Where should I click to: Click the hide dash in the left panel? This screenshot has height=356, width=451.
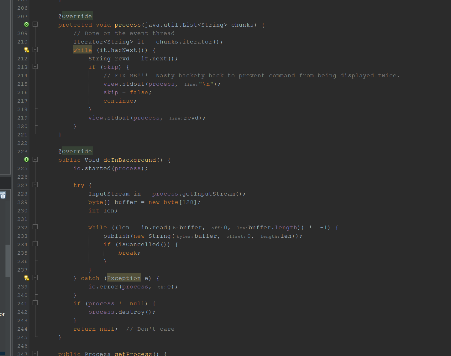coord(4,185)
